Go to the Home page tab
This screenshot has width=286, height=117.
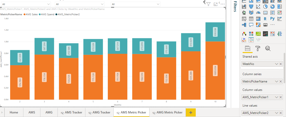(x=14, y=112)
